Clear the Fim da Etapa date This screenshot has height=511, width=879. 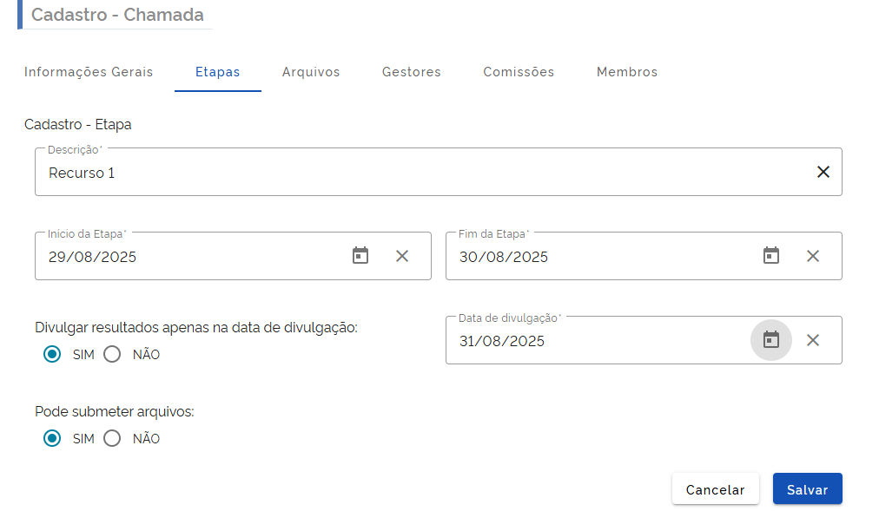tap(813, 256)
